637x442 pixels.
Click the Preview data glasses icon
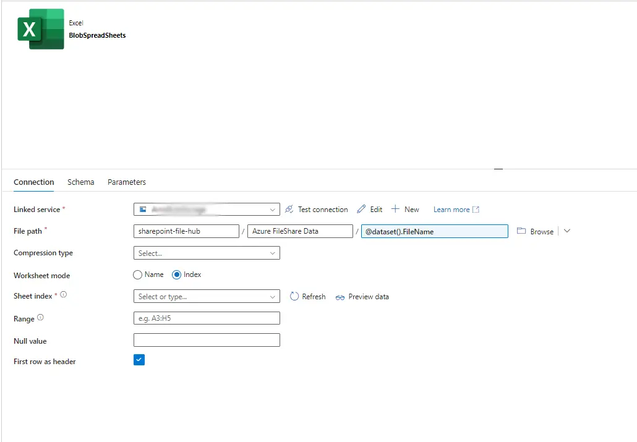pyautogui.click(x=340, y=297)
